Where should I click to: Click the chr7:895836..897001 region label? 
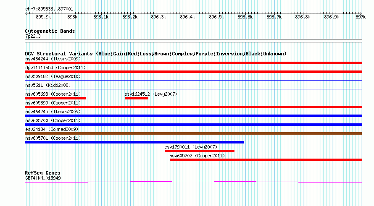[x=49, y=9]
